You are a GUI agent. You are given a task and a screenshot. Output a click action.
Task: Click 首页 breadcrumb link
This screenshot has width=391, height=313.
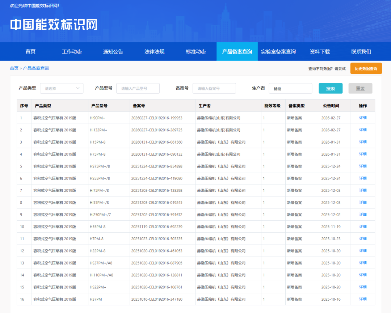(14, 68)
